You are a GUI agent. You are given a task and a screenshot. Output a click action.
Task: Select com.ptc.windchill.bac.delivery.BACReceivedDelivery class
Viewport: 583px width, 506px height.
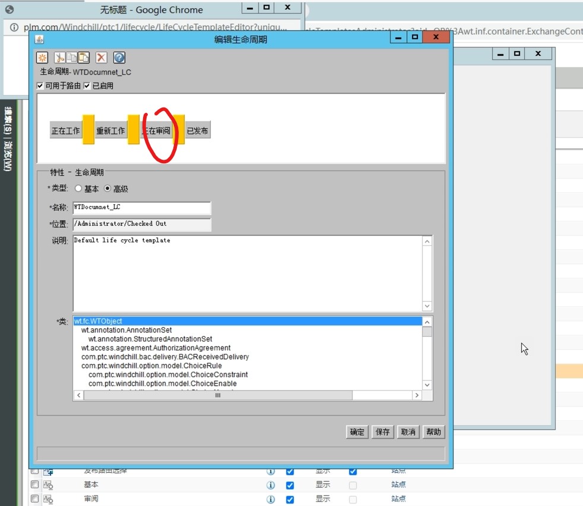click(165, 357)
